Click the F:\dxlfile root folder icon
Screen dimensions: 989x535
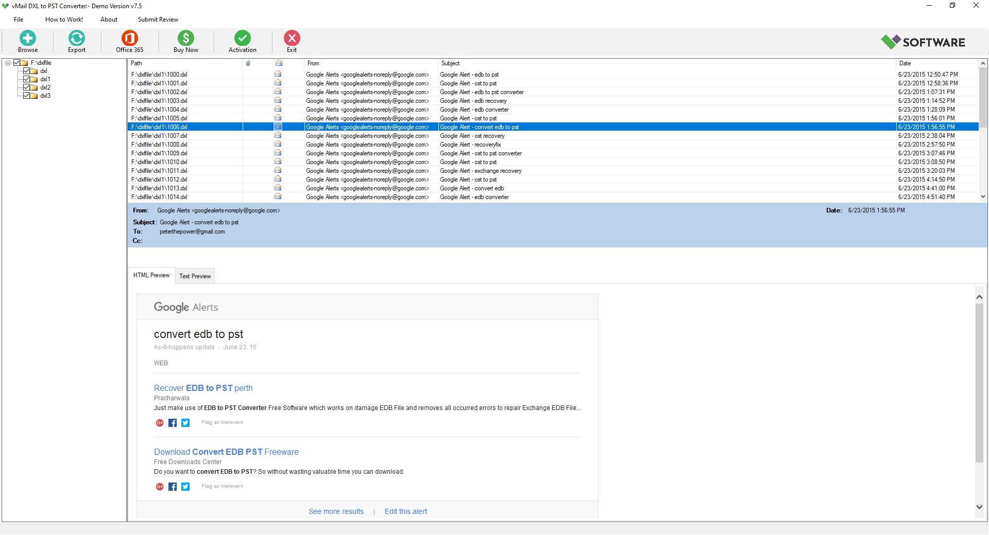click(24, 63)
